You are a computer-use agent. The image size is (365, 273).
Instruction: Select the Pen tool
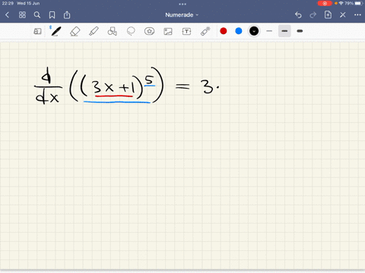pyautogui.click(x=56, y=31)
